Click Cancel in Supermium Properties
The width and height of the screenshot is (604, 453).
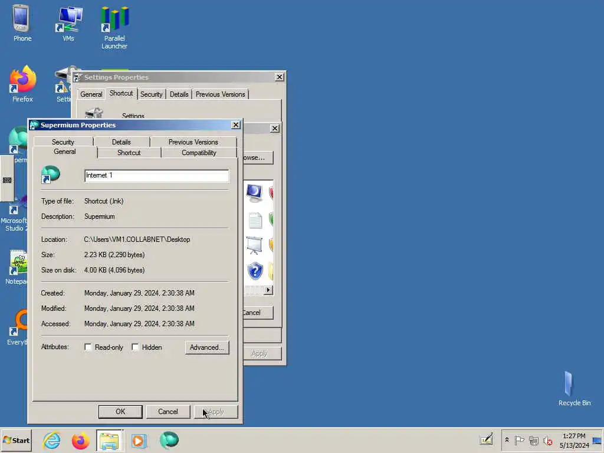pyautogui.click(x=168, y=411)
